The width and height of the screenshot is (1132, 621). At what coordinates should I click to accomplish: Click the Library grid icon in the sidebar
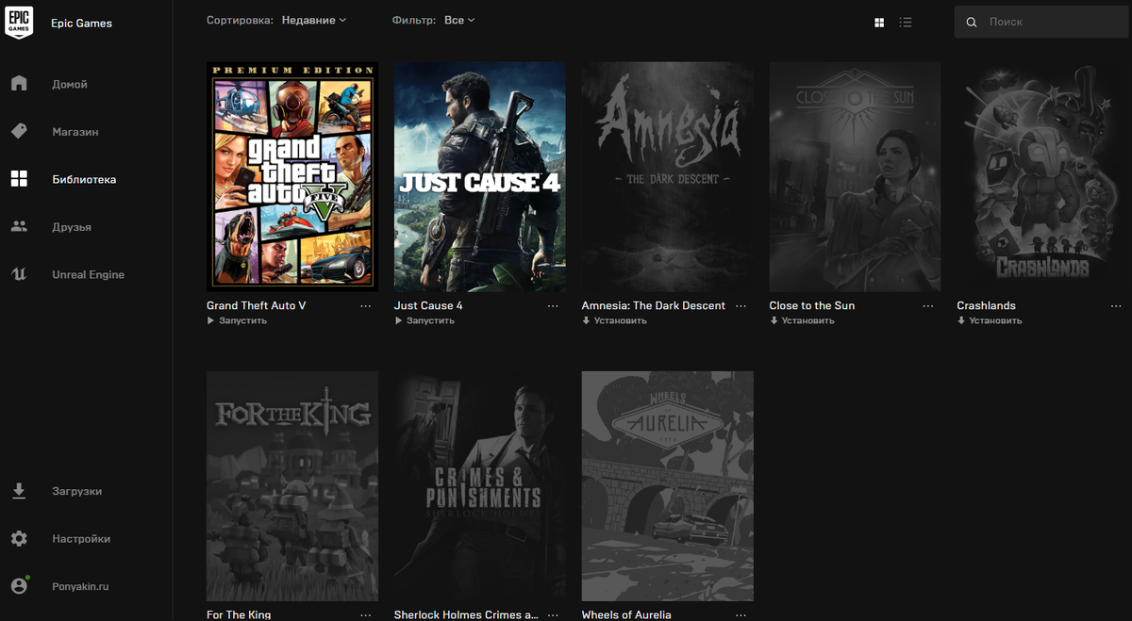19,179
